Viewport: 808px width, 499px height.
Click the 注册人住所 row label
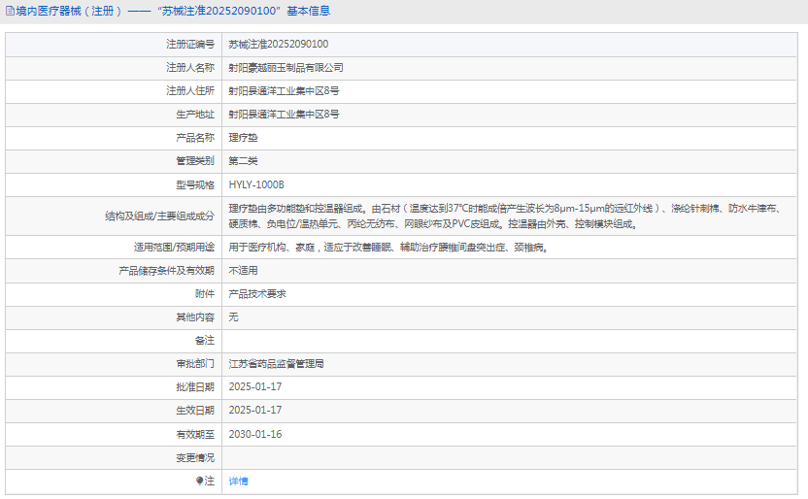coord(190,91)
